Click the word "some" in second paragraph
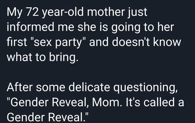This screenshot has width=195, height=123. tap(51, 87)
